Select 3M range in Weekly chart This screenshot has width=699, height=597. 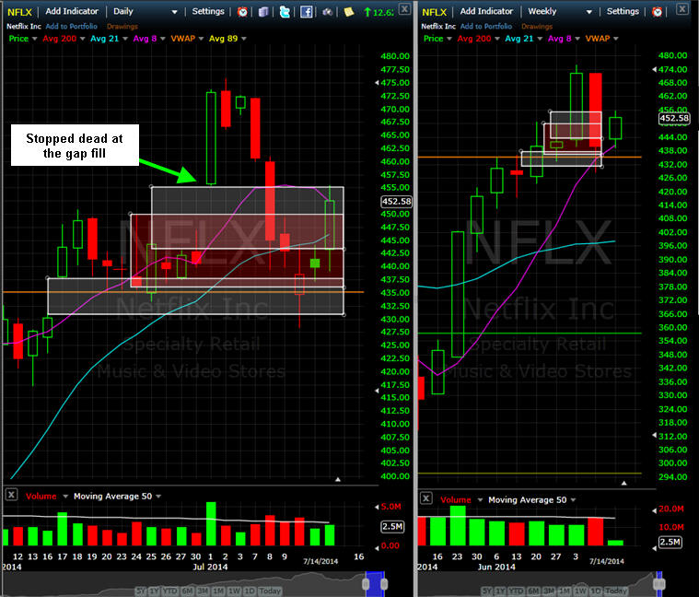pos(548,591)
